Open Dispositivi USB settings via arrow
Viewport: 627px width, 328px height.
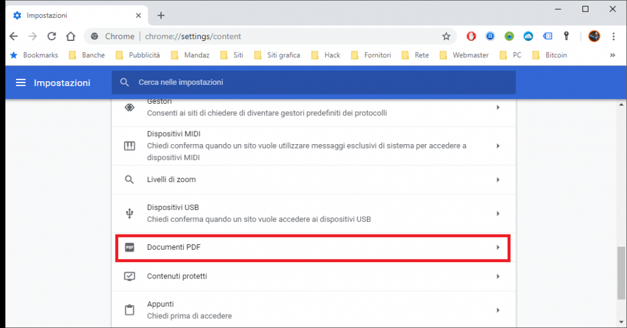(498, 213)
